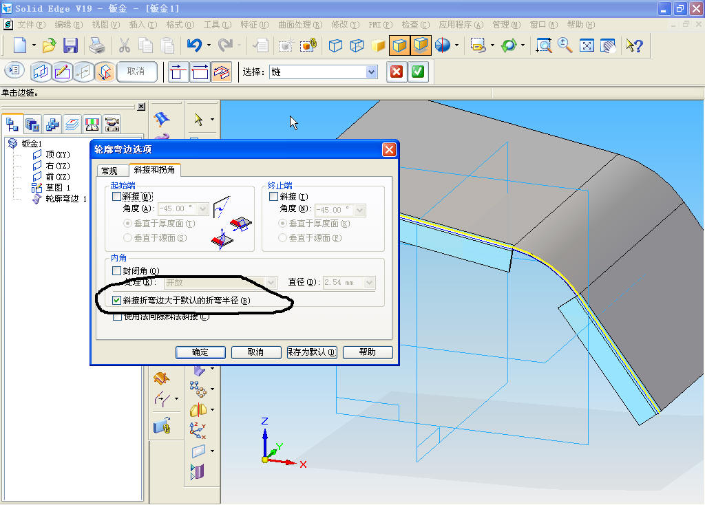Cut selection with the scissors icon
The height and width of the screenshot is (505, 705).
click(125, 45)
